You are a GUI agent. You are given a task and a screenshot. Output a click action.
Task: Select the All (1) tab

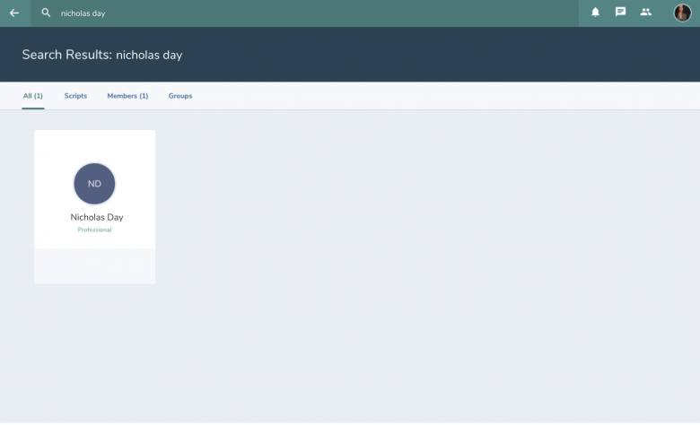pos(33,96)
